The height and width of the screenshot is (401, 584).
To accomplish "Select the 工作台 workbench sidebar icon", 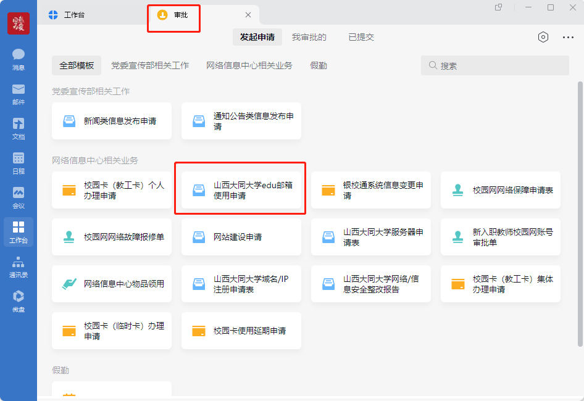I will 19,232.
